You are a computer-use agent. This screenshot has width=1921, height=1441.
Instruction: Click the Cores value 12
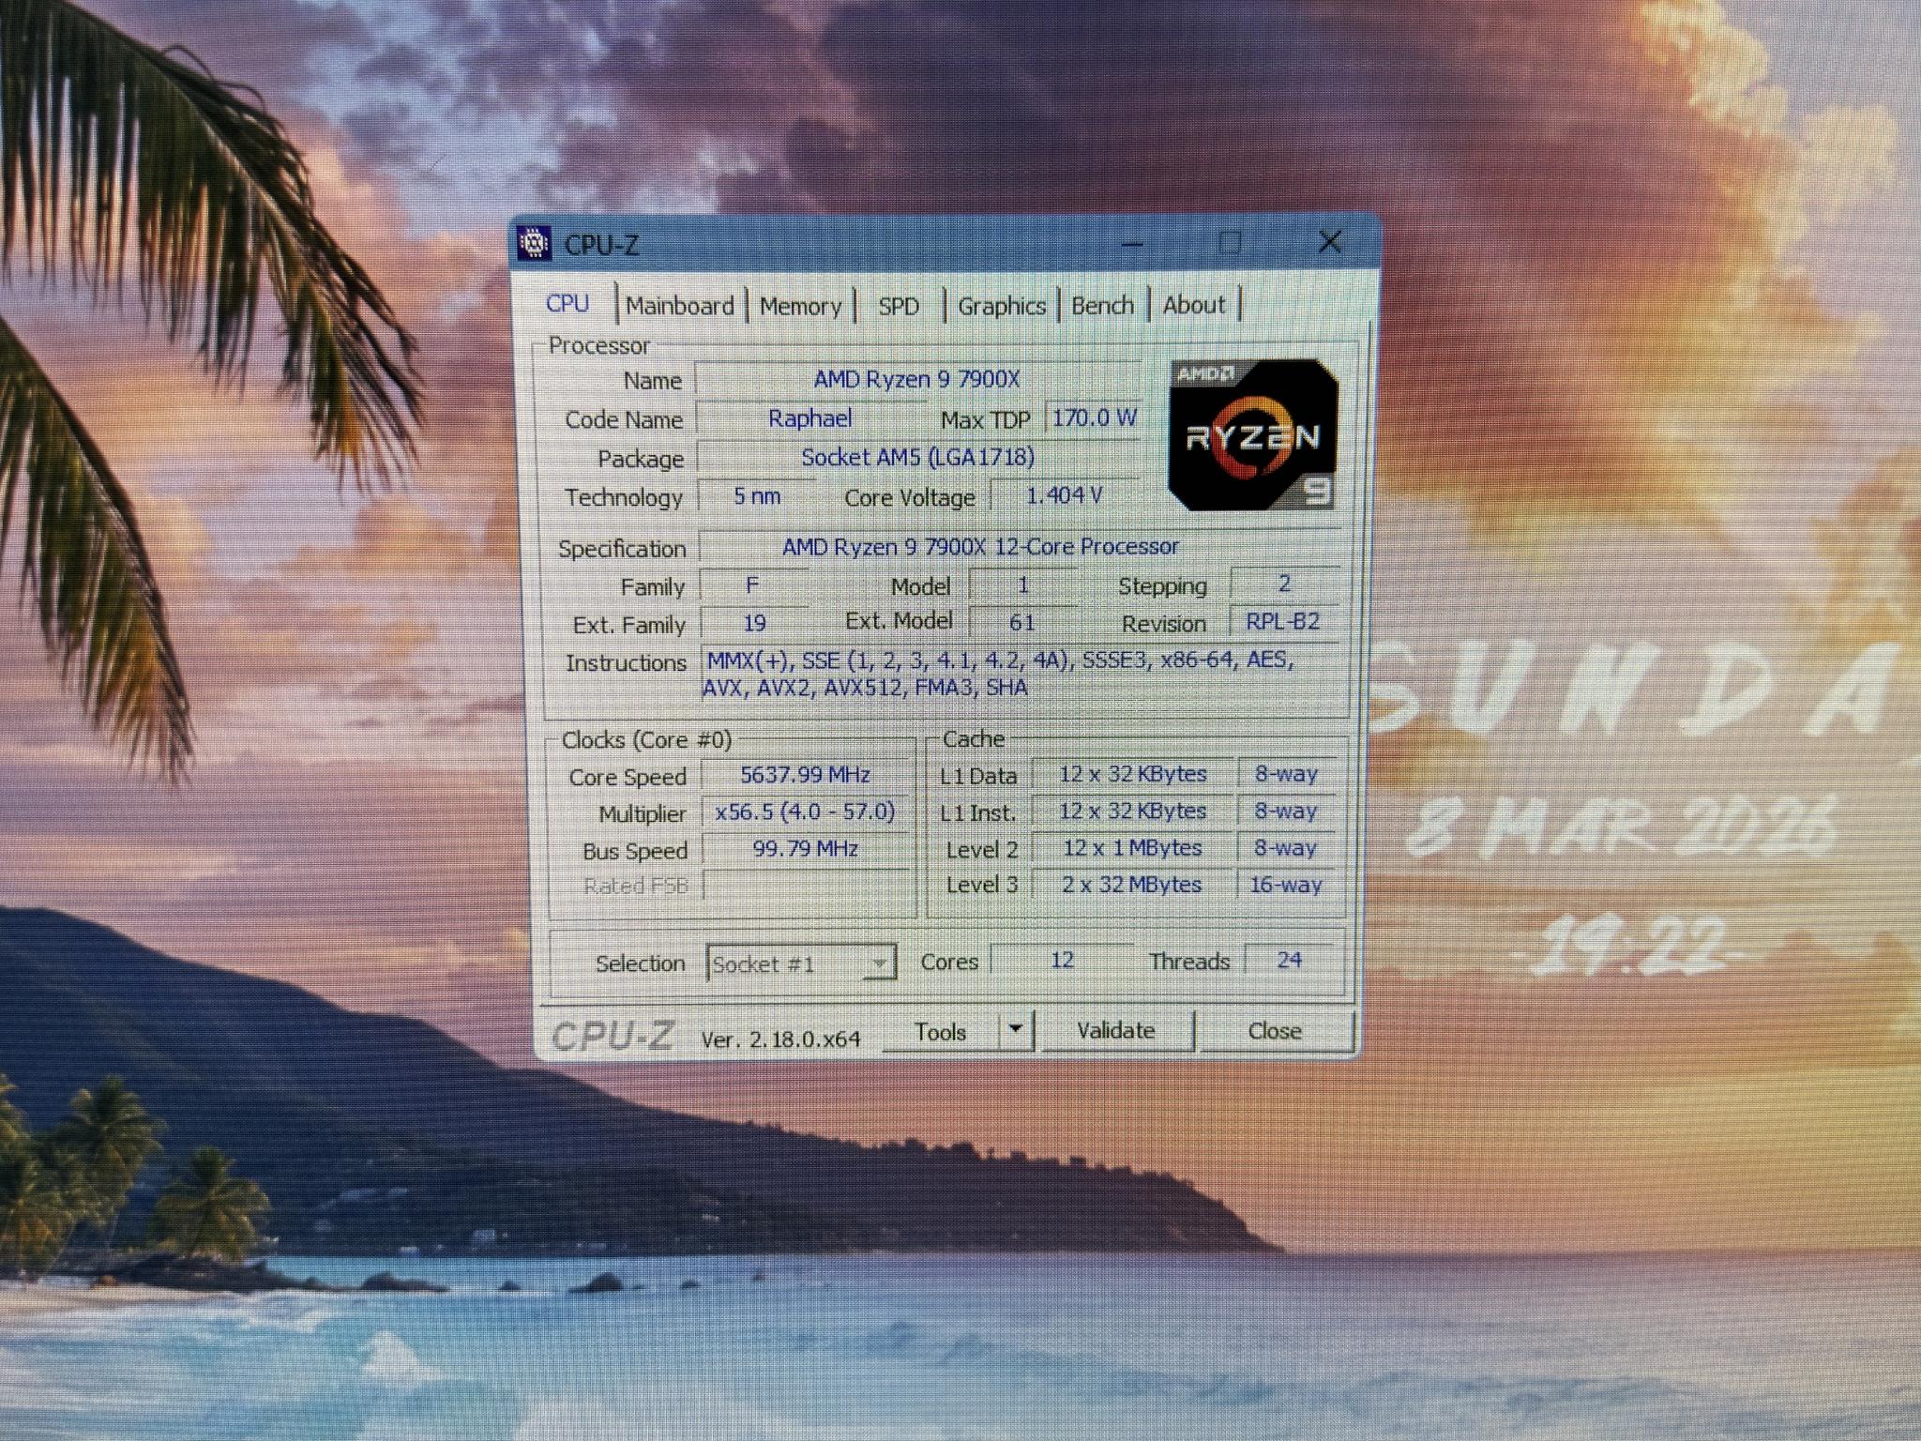click(1062, 960)
